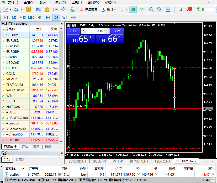The width and height of the screenshot is (217, 183).
Task: Open the 帮助(H) menu
Action: click(x=110, y=2)
